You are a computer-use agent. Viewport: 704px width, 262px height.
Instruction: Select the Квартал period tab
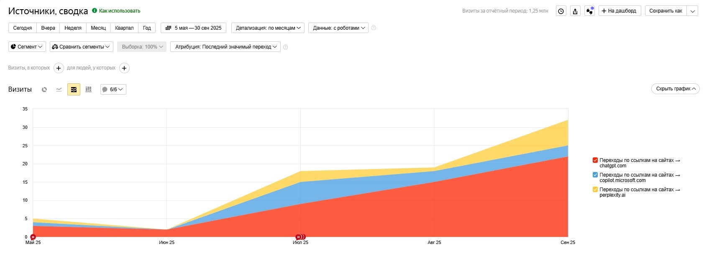pyautogui.click(x=124, y=28)
